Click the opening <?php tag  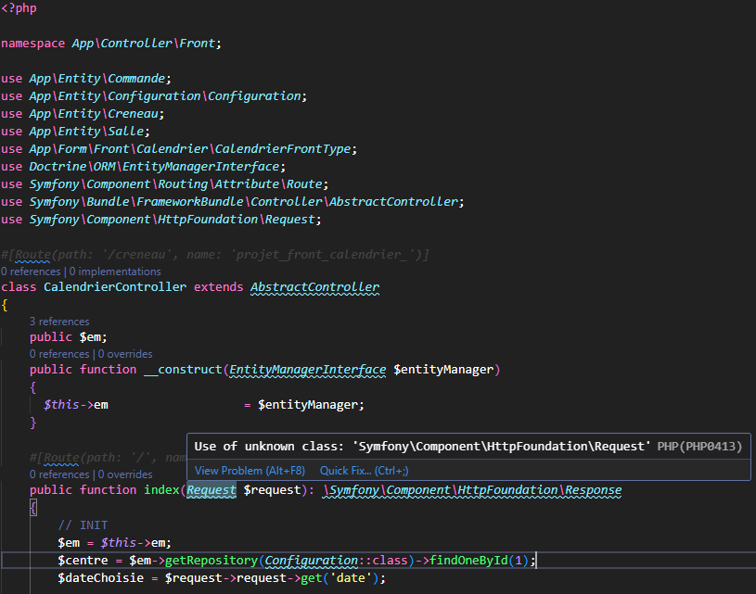pos(19,8)
